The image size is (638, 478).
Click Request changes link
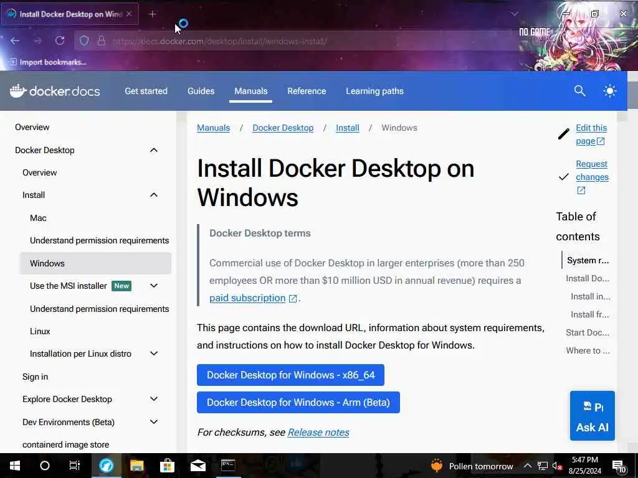coord(592,171)
